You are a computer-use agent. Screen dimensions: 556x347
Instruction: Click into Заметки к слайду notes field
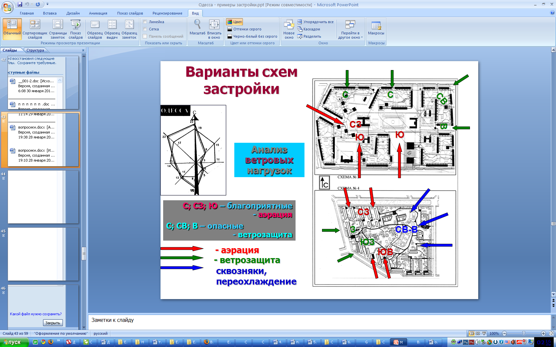click(319, 322)
